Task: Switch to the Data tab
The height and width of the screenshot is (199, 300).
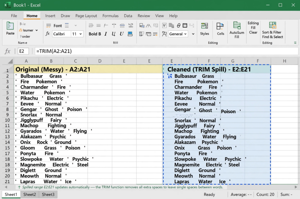Action: tap(128, 16)
